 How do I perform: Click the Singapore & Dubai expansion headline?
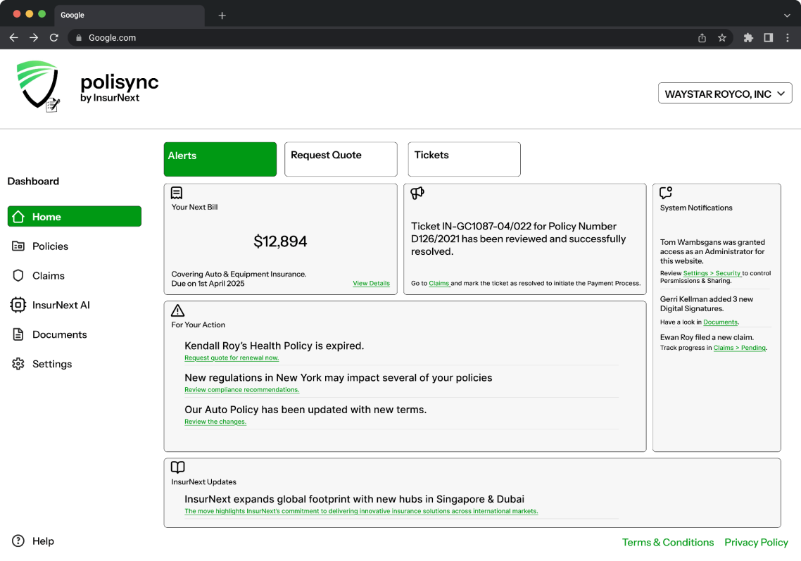point(354,499)
